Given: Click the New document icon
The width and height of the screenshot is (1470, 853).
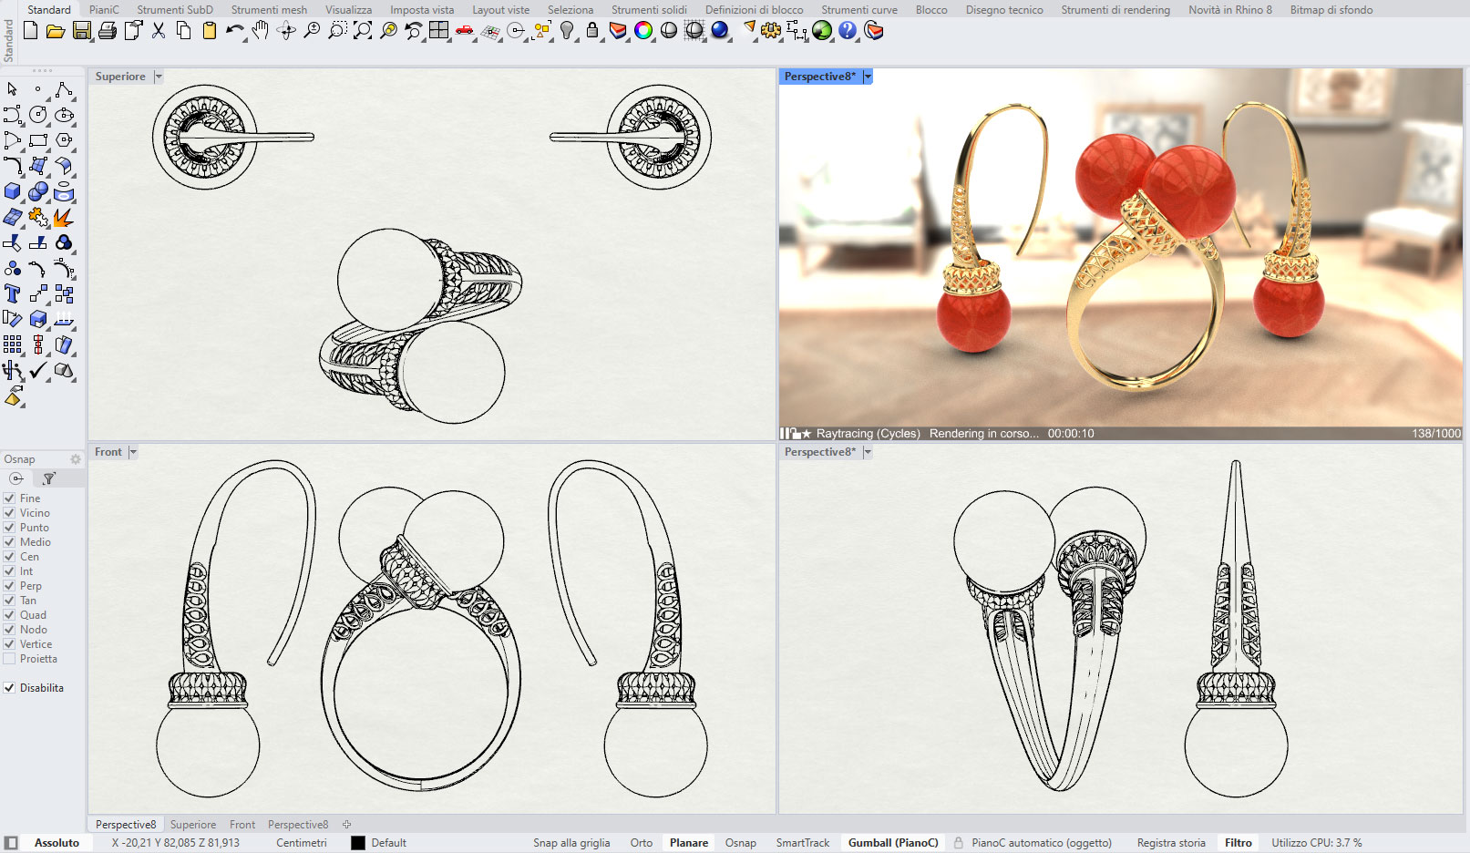Looking at the screenshot, I should point(30,31).
